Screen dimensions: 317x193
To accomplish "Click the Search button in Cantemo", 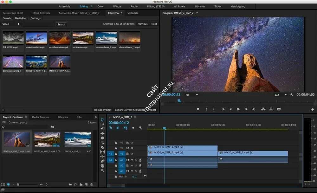I will pos(61,24).
